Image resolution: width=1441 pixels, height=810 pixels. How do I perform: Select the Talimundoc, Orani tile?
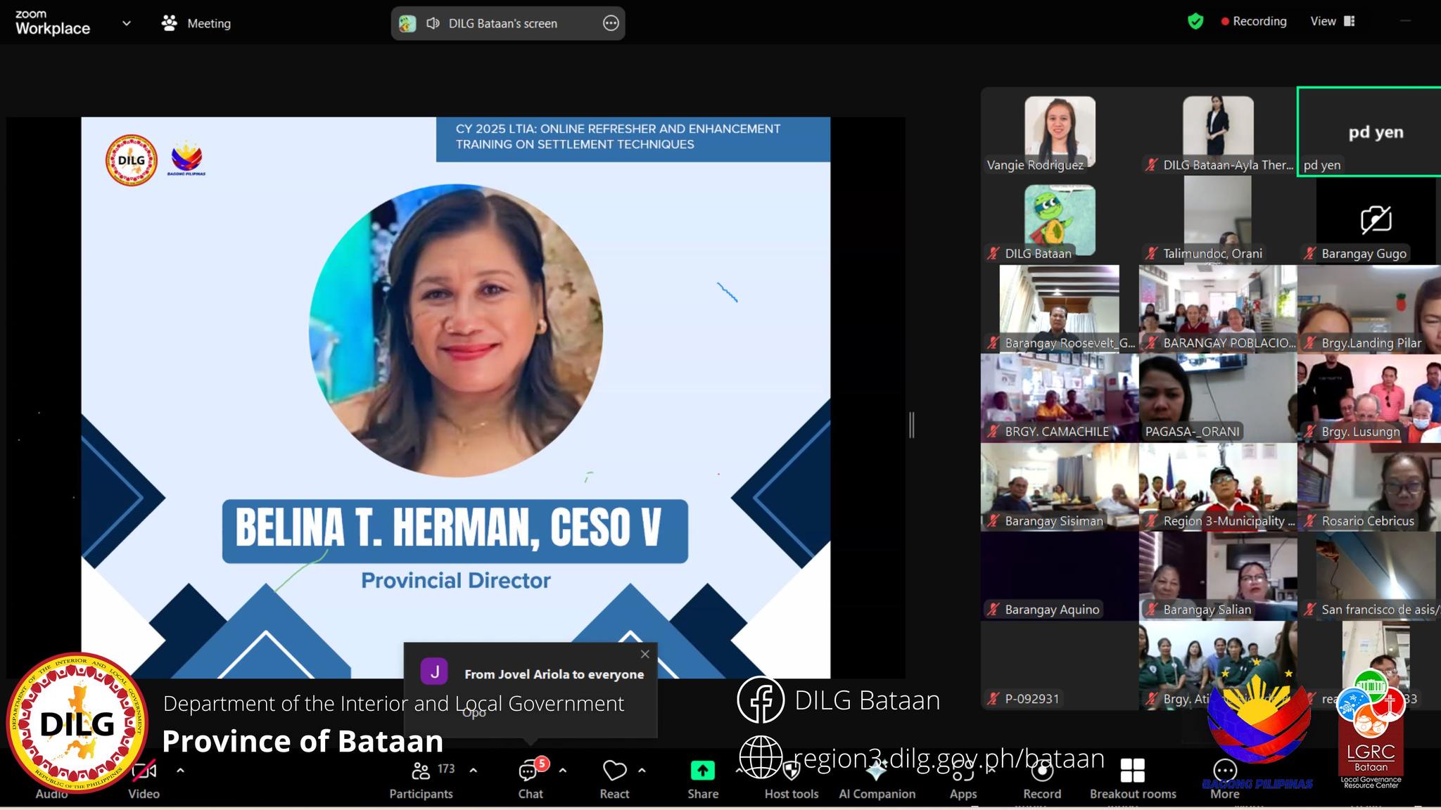1217,220
